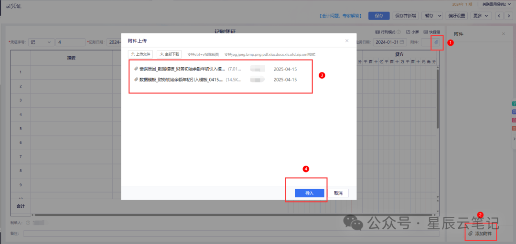The width and height of the screenshot is (516, 244).
Task: Click the 记账日期 date field
Action: point(114,42)
